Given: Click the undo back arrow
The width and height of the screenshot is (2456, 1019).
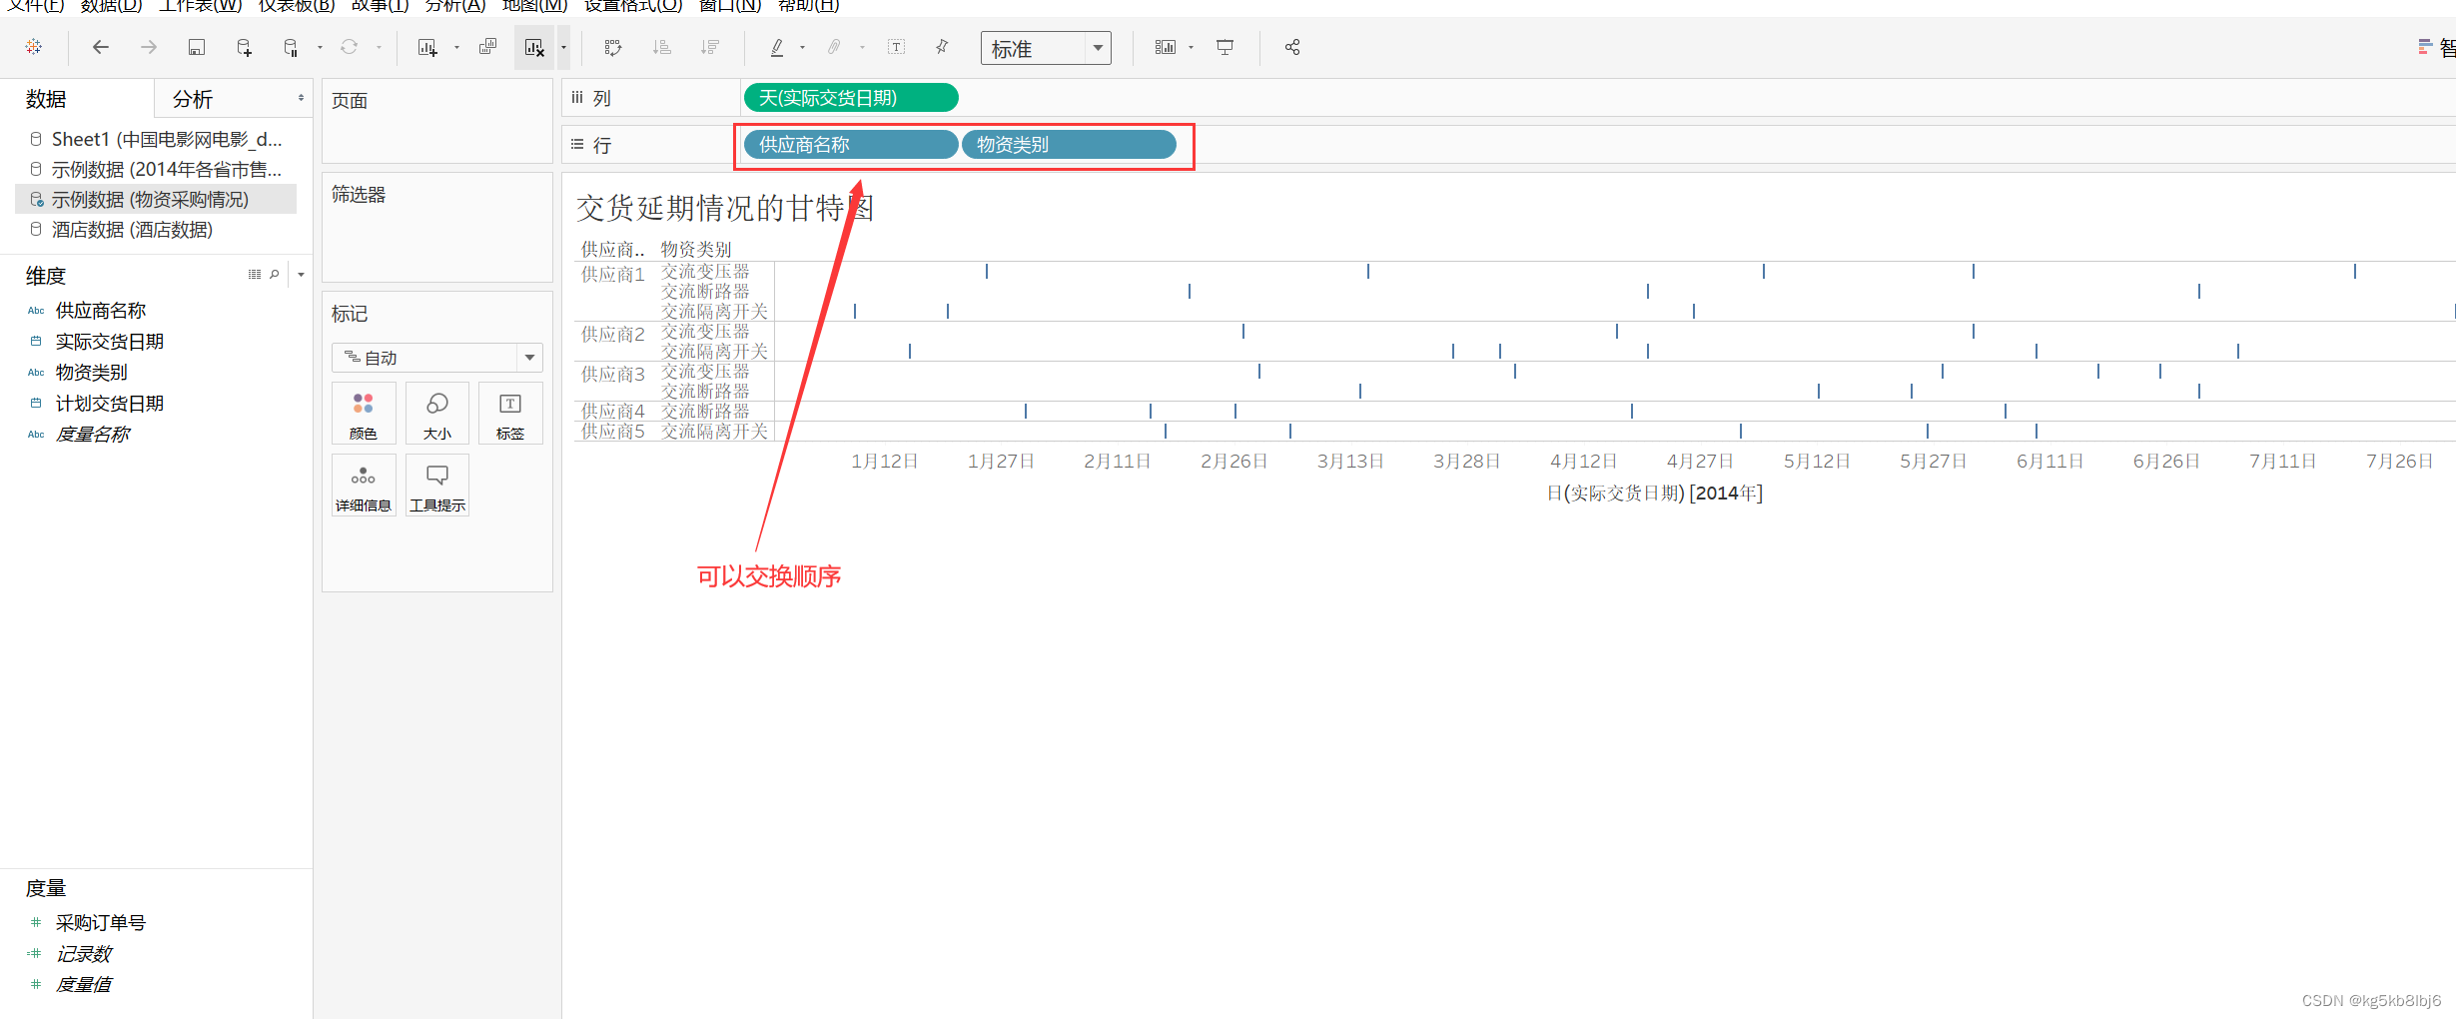Looking at the screenshot, I should pos(100,47).
